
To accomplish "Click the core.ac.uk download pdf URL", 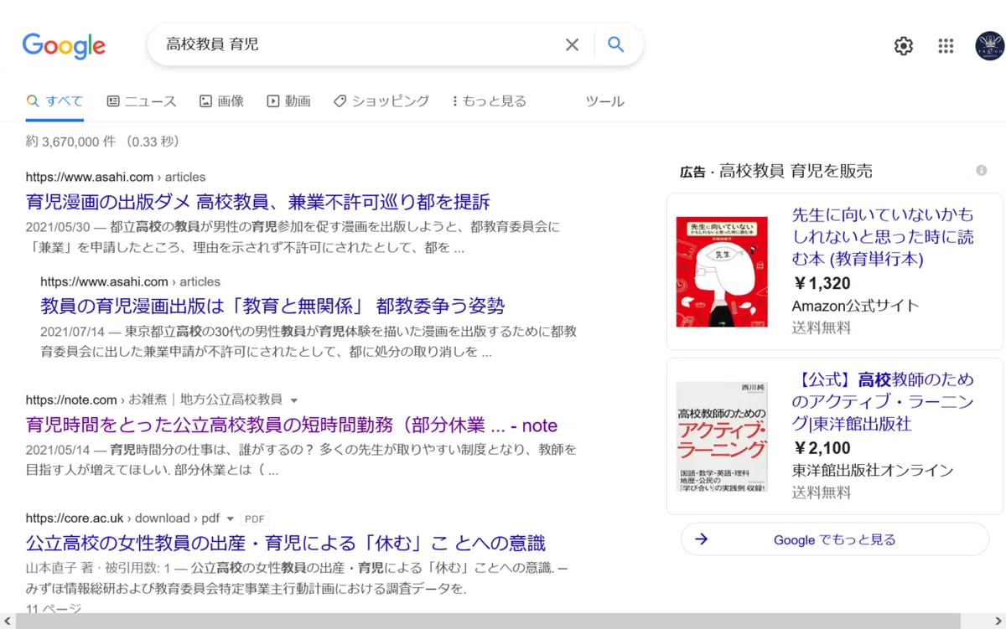I will click(x=123, y=518).
